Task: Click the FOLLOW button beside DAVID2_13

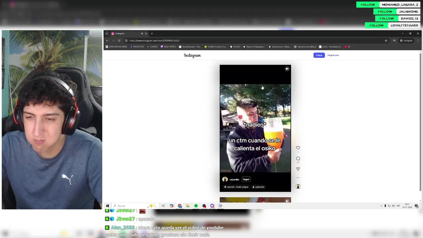Action: click(x=387, y=19)
